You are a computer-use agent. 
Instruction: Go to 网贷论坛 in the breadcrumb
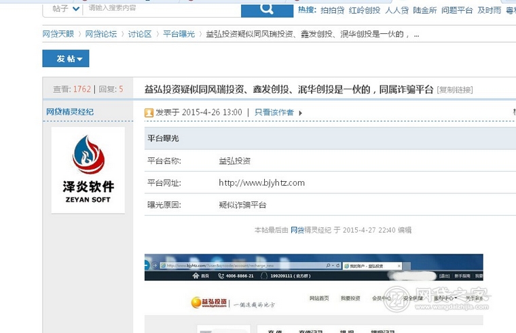pyautogui.click(x=100, y=34)
